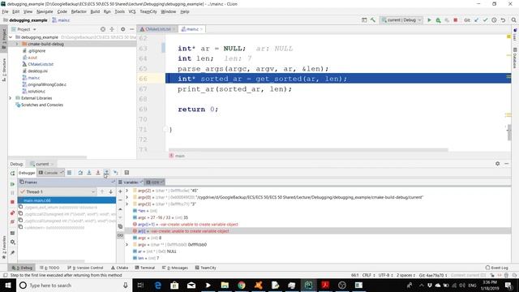Show Git history clock icon
This screenshot has height=292, width=519.
494,20
